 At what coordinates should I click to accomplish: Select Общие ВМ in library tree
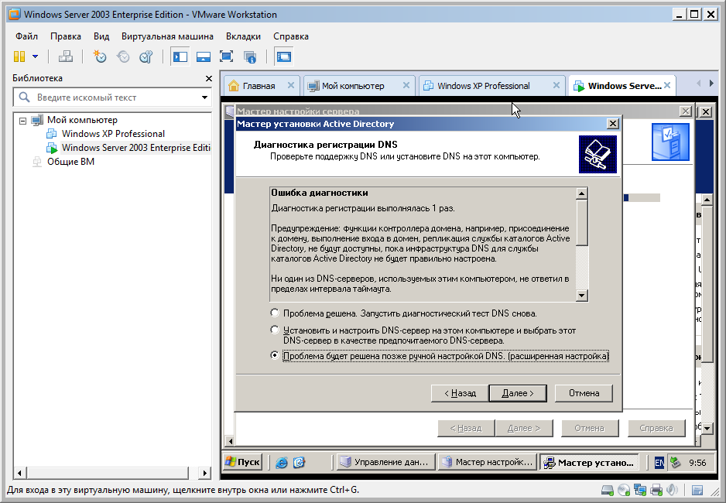pyautogui.click(x=70, y=162)
